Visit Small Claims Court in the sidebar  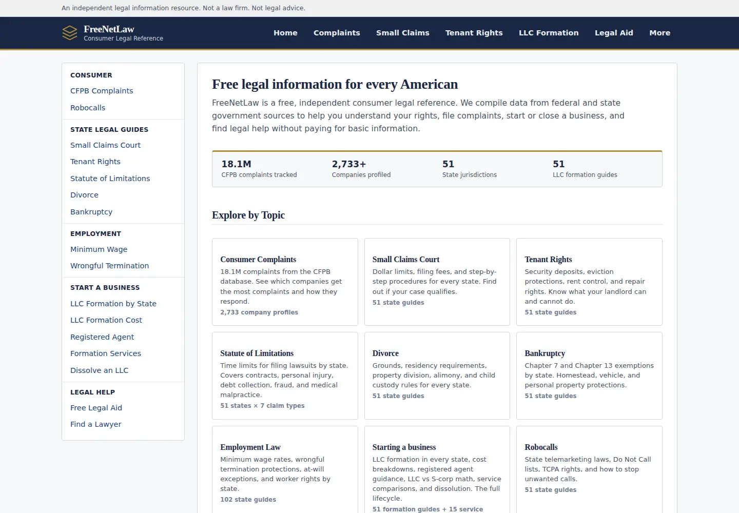click(x=105, y=145)
